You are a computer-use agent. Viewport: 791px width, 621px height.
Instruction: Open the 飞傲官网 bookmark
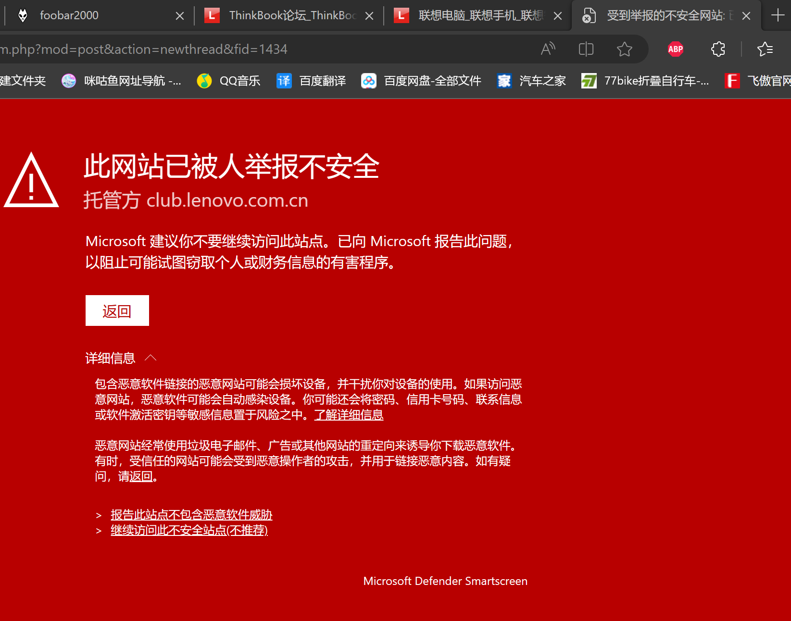click(758, 81)
